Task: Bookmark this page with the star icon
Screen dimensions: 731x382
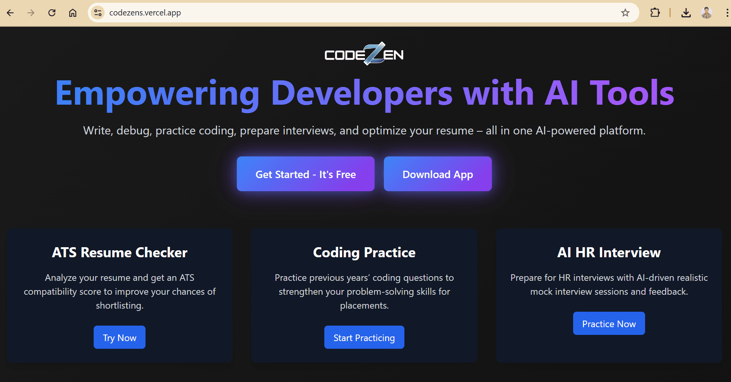Action: pyautogui.click(x=625, y=13)
